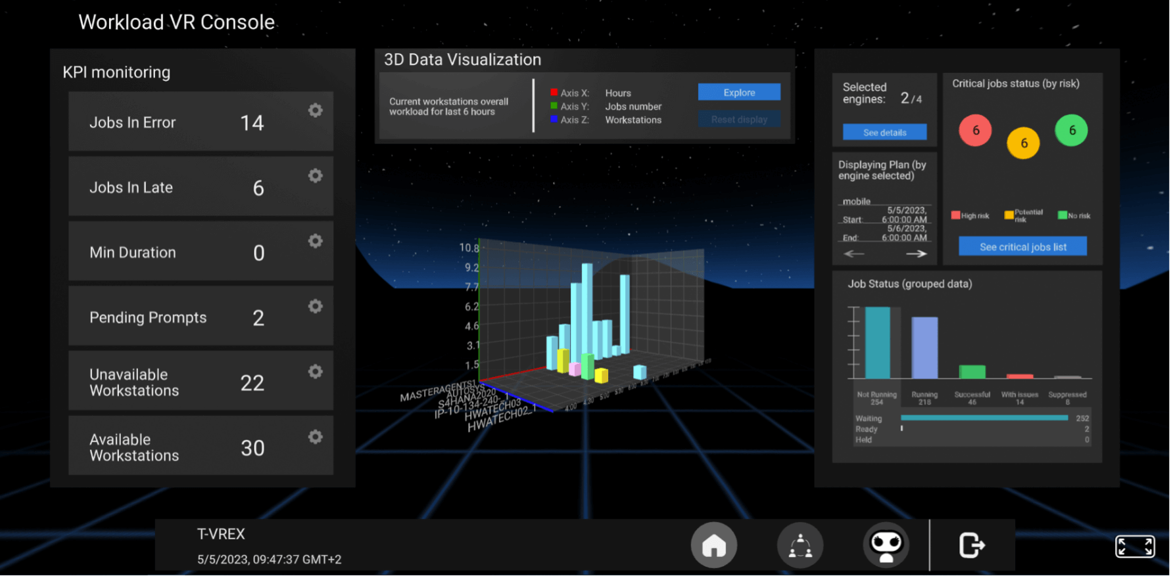Go to Home in bottom bar
The width and height of the screenshot is (1171, 578).
click(713, 545)
